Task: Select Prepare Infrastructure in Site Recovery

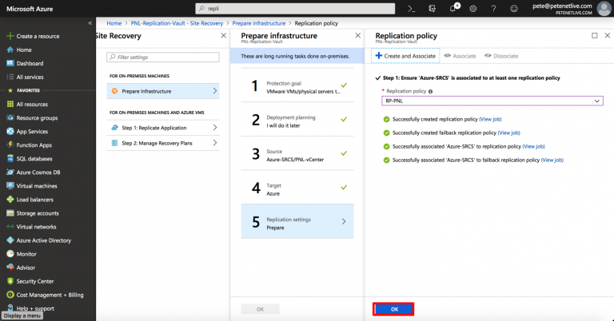Action: pos(163,91)
